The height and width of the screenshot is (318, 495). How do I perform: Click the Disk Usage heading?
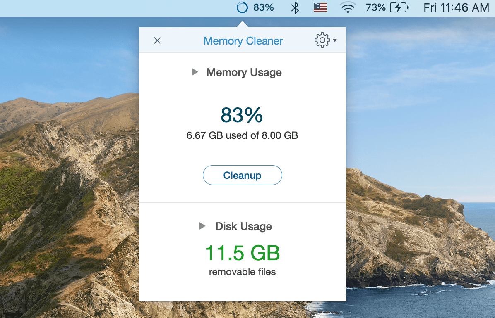(244, 226)
